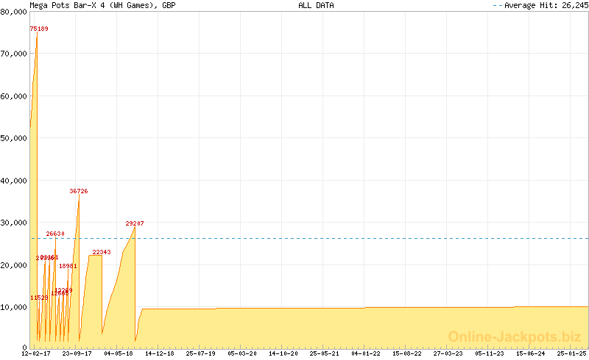Screen dimensions: 589x360
Task: Click the 29207 peak data label
Action: [134, 223]
